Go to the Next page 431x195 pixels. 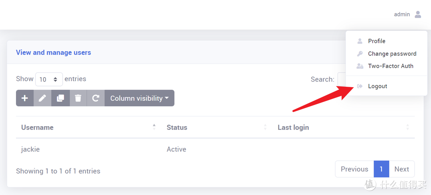click(401, 169)
